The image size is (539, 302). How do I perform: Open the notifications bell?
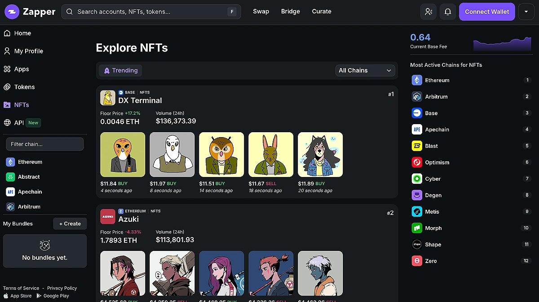(x=447, y=12)
